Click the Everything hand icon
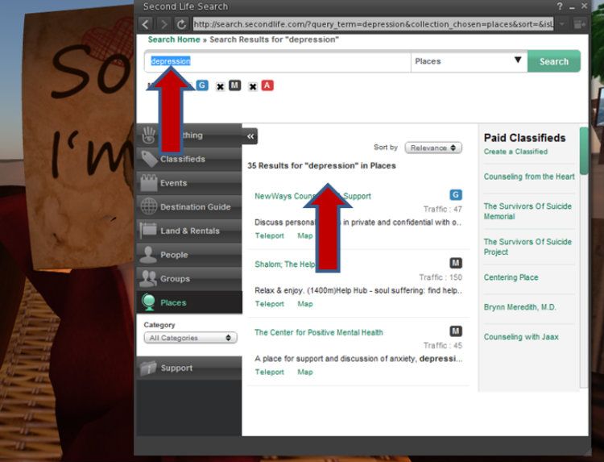Screen dimensions: 604x462 tap(149, 135)
